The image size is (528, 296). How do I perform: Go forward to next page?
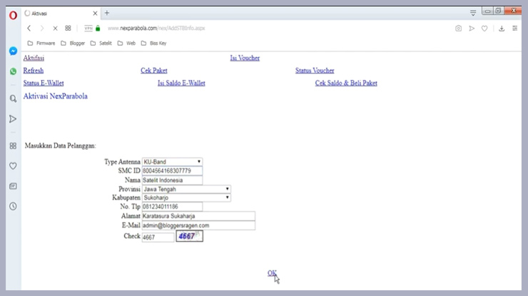42,29
